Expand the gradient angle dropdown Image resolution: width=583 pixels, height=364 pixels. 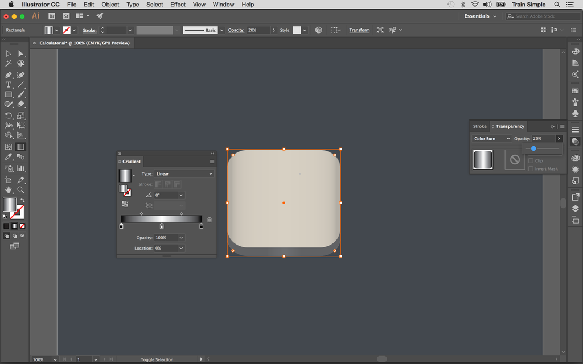[181, 195]
